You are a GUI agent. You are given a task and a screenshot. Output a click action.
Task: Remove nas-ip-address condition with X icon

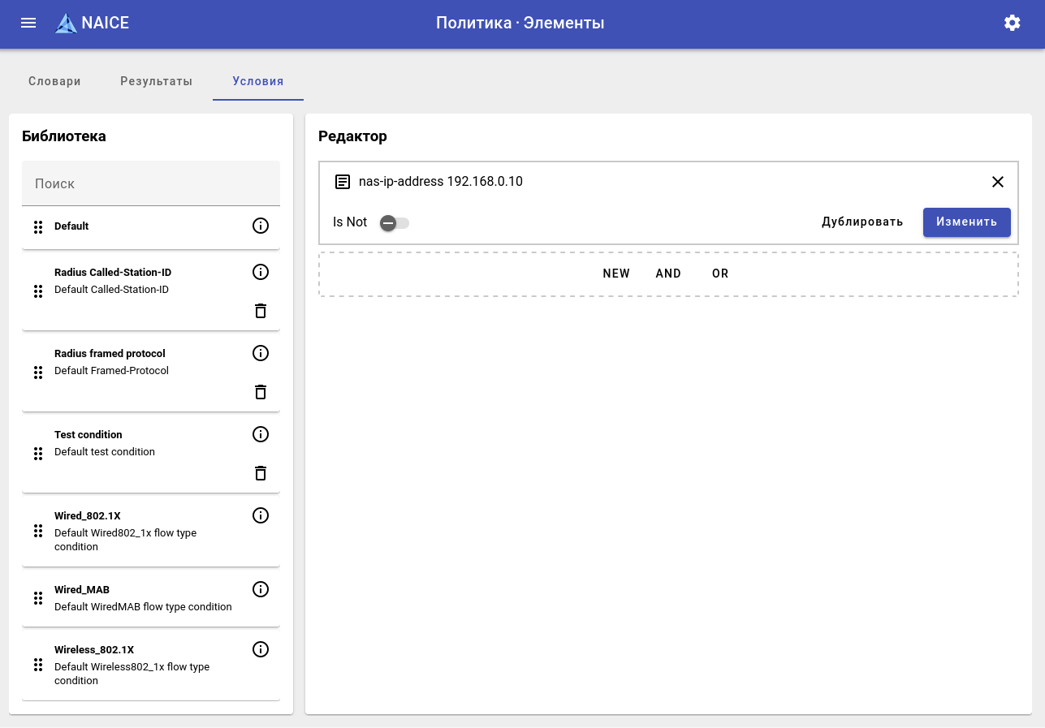[998, 182]
